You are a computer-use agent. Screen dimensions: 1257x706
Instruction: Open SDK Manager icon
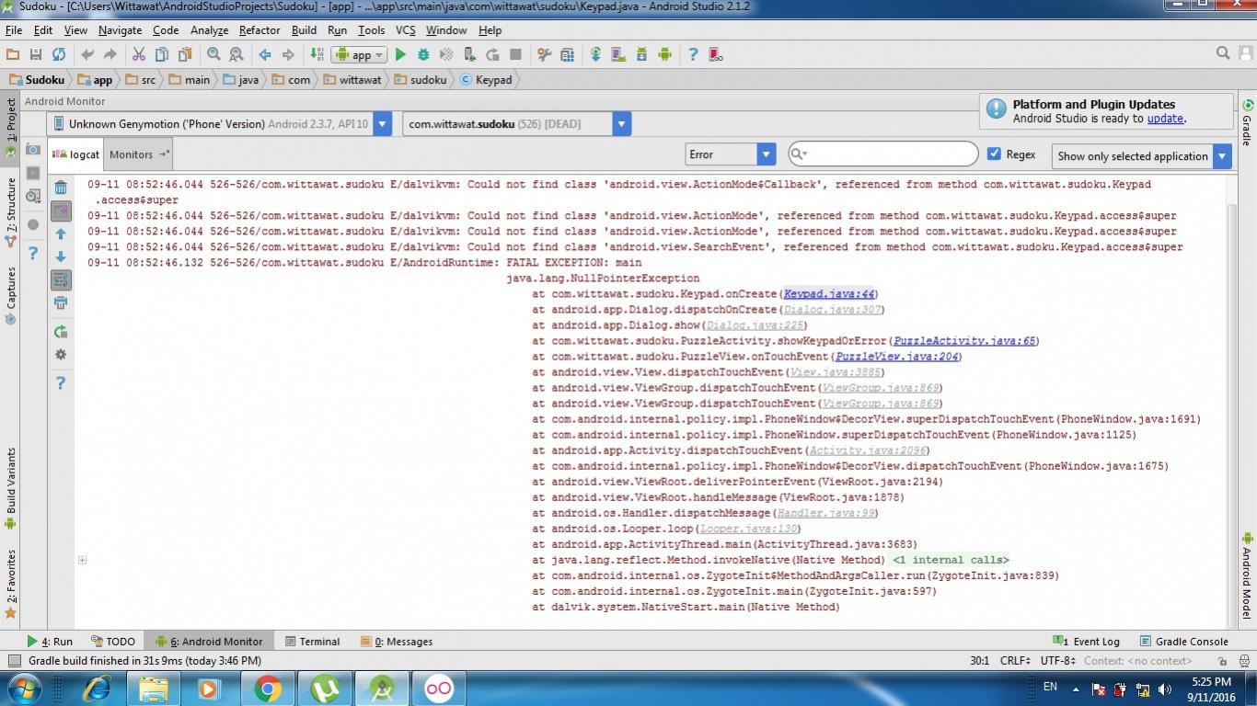[641, 55]
